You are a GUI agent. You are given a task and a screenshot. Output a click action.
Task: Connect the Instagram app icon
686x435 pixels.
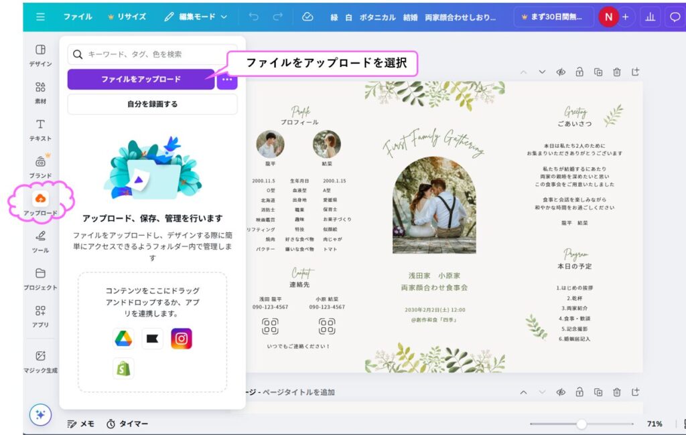click(181, 339)
